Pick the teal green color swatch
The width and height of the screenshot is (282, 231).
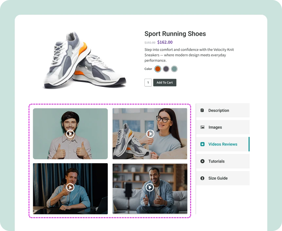point(174,69)
